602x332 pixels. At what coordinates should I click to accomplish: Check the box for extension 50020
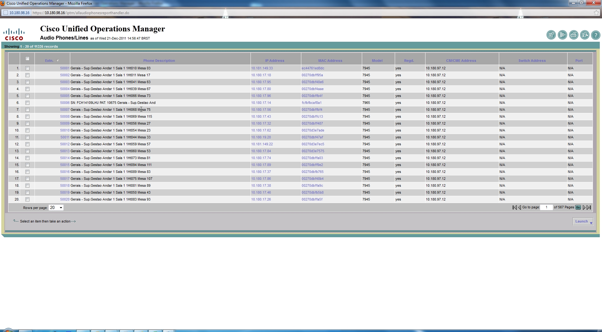point(27,199)
